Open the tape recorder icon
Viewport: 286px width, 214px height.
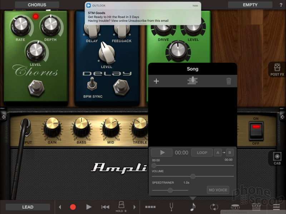point(256,207)
